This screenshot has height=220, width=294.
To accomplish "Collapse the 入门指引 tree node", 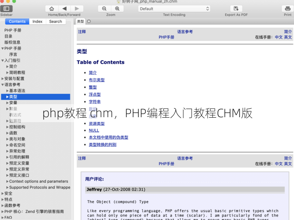I will (x=3, y=61).
